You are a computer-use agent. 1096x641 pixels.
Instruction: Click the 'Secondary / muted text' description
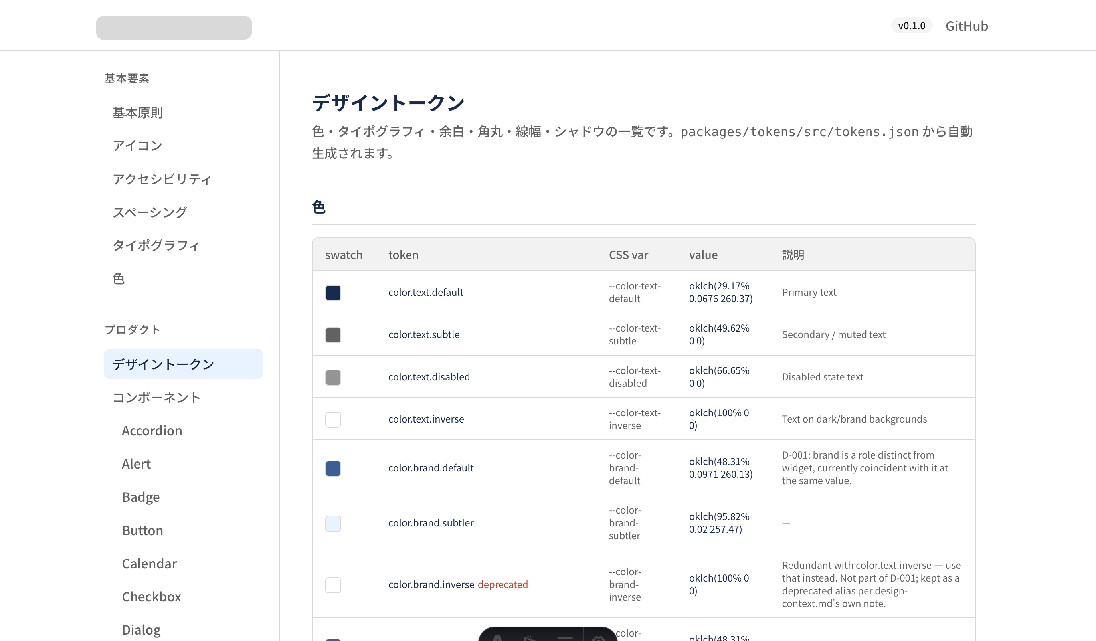(x=834, y=334)
